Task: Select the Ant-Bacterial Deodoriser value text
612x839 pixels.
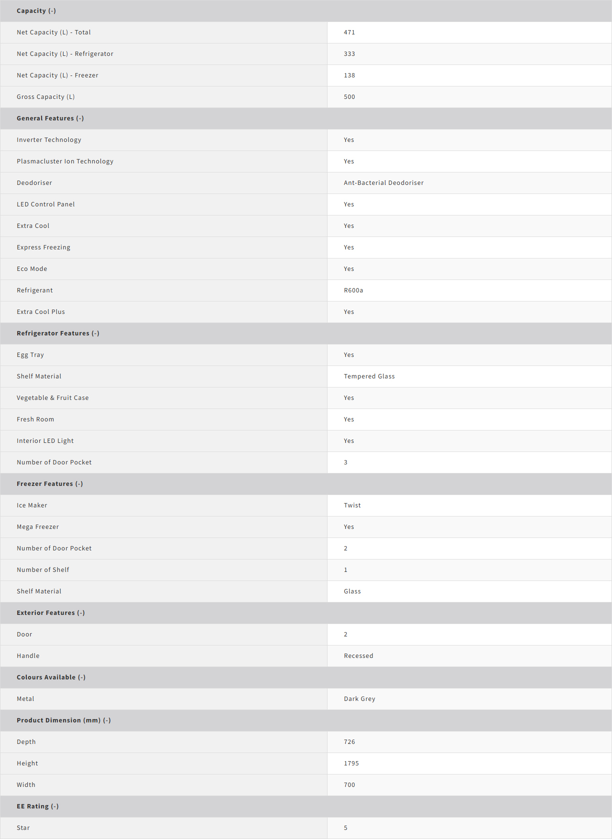Action: (383, 183)
